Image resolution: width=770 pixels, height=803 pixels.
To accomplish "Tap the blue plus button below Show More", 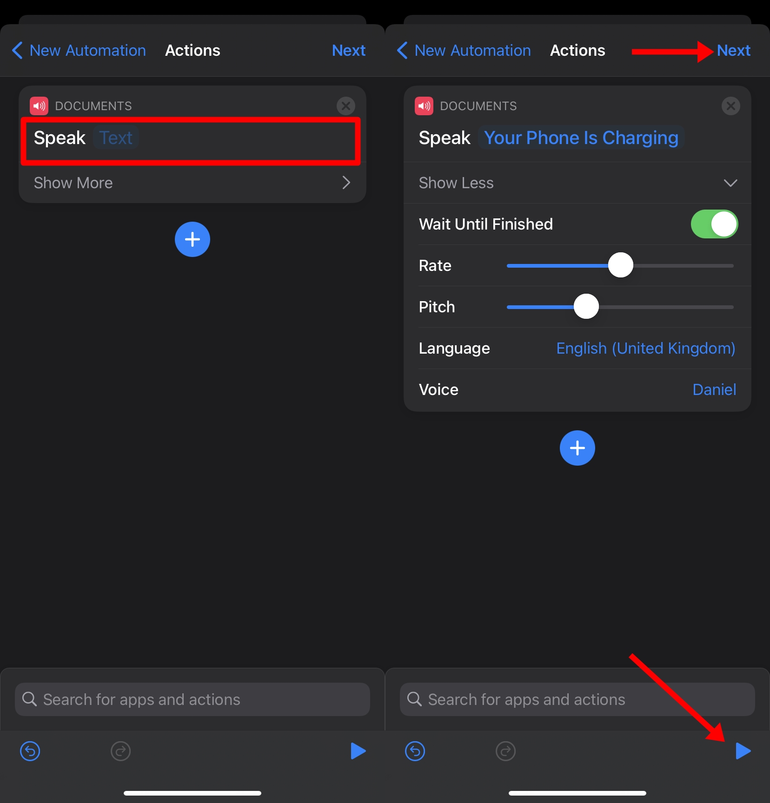I will pyautogui.click(x=192, y=239).
